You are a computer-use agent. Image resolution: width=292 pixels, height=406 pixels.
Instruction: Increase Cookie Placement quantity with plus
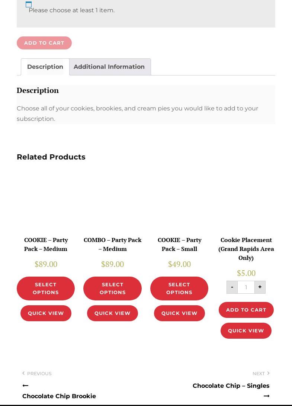tap(260, 287)
